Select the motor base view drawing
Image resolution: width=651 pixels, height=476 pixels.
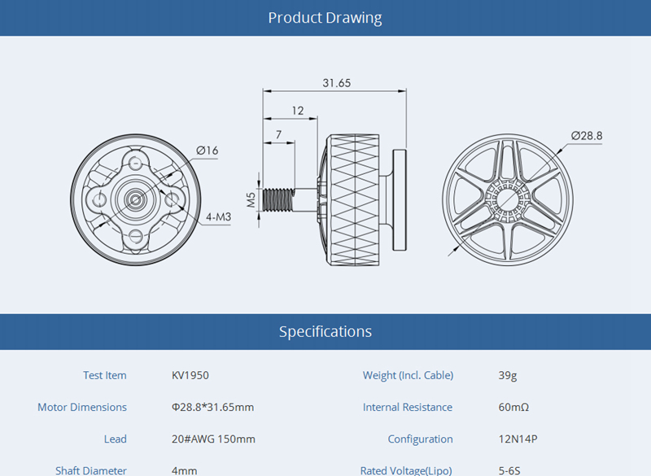point(135,199)
